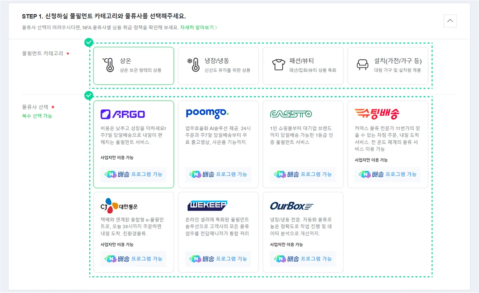
Task: Click OurBox's 배송 프로그램 가능 badge
Action: pyautogui.click(x=303, y=259)
